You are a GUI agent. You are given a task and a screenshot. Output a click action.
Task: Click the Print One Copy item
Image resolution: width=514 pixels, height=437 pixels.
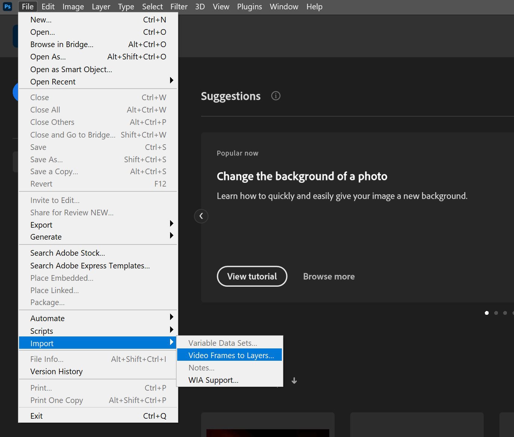click(98, 400)
